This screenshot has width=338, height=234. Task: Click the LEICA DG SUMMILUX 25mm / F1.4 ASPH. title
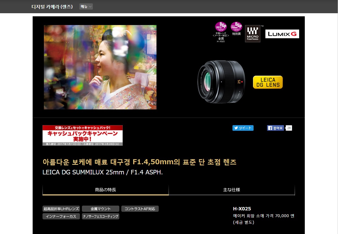(x=103, y=172)
